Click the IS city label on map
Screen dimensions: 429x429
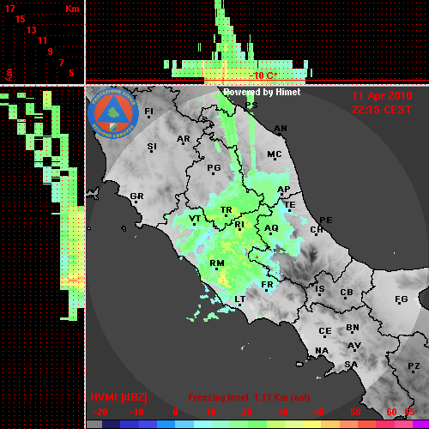[x=320, y=289]
